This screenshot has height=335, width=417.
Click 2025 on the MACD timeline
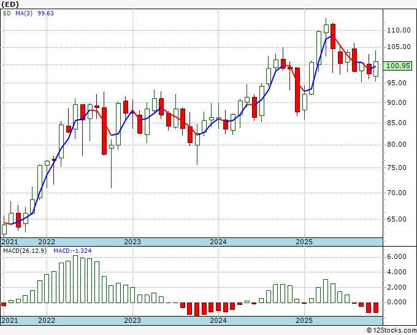[x=304, y=320]
